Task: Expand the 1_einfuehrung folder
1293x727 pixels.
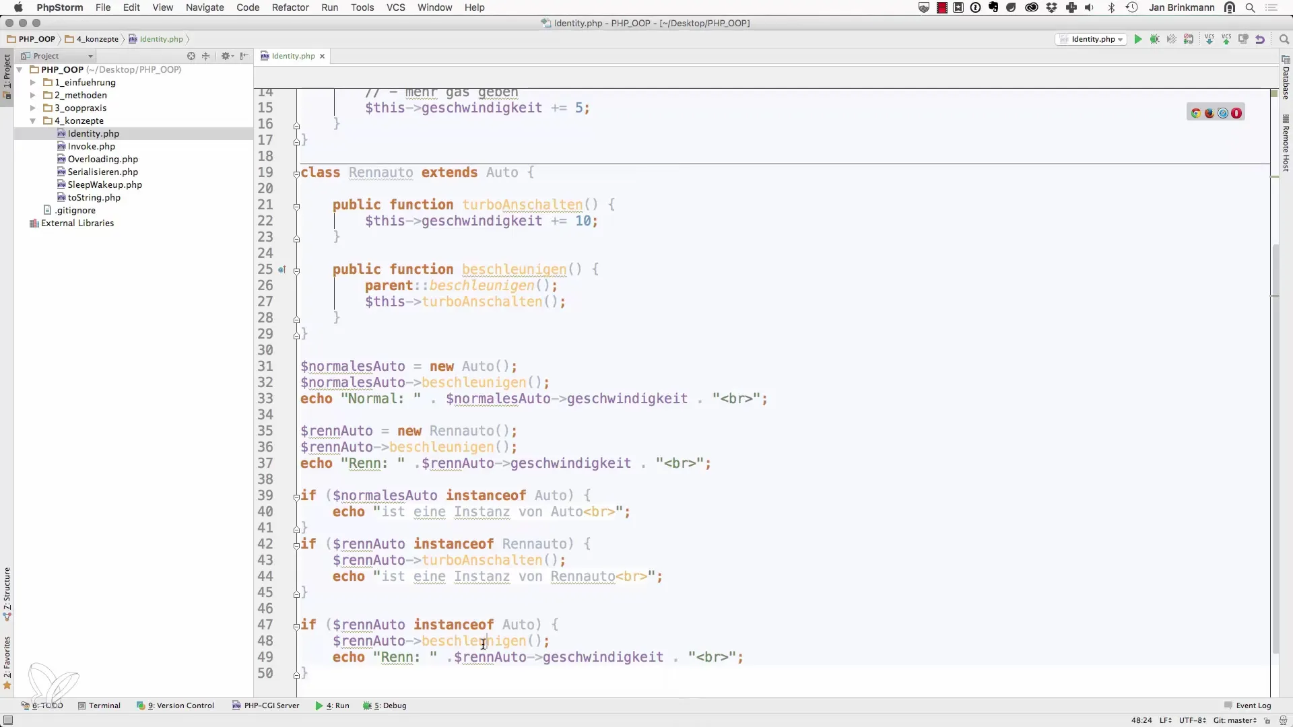Action: (x=32, y=82)
